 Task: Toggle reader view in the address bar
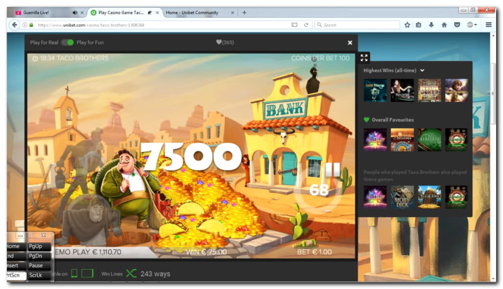click(294, 24)
